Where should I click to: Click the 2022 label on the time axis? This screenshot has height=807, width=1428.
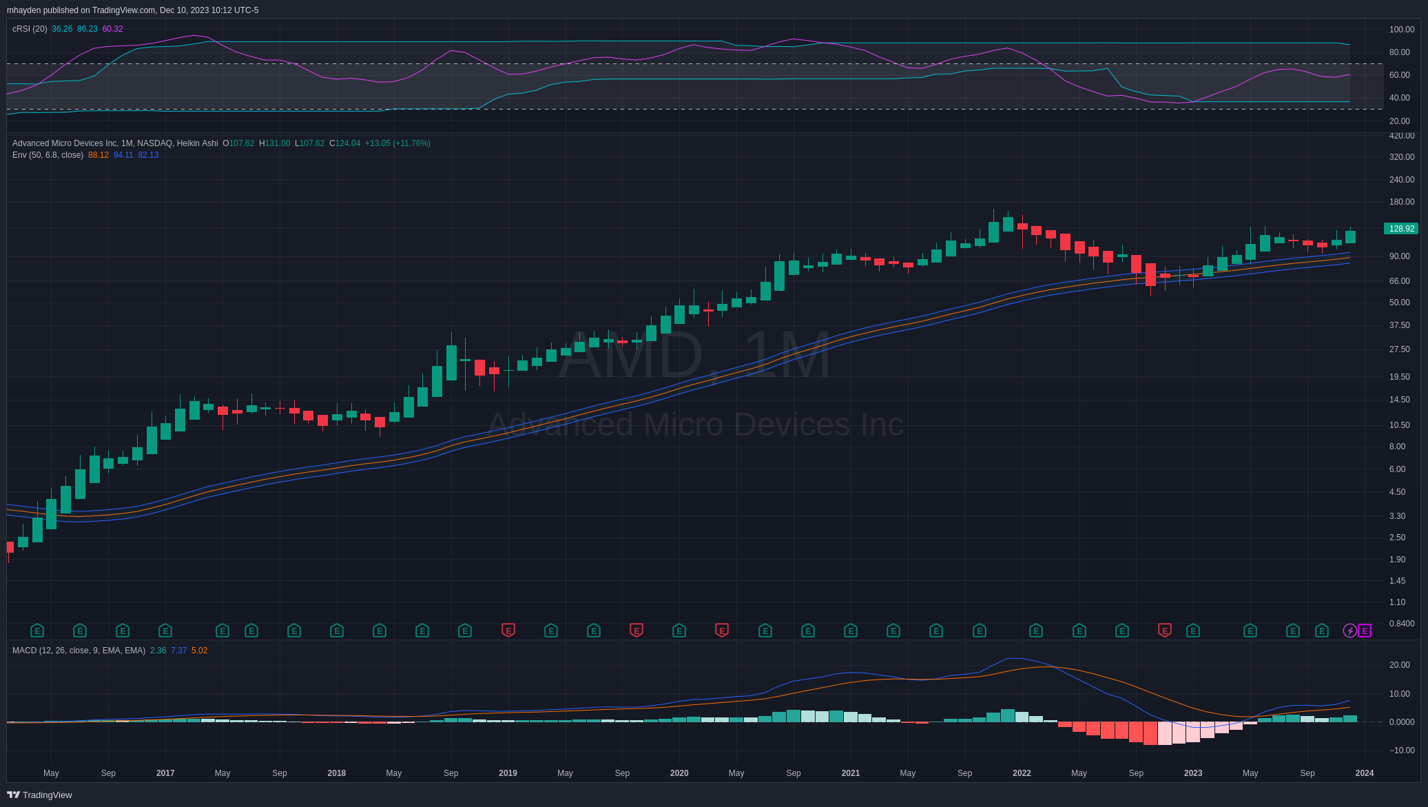coord(1022,773)
